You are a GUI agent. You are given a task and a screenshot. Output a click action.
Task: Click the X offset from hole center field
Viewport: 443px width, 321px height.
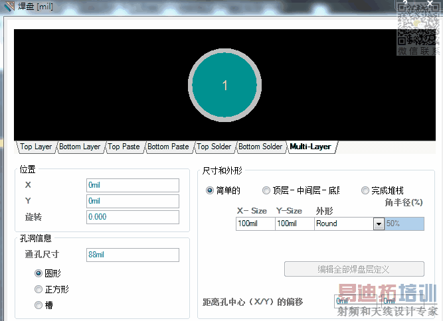point(356,301)
